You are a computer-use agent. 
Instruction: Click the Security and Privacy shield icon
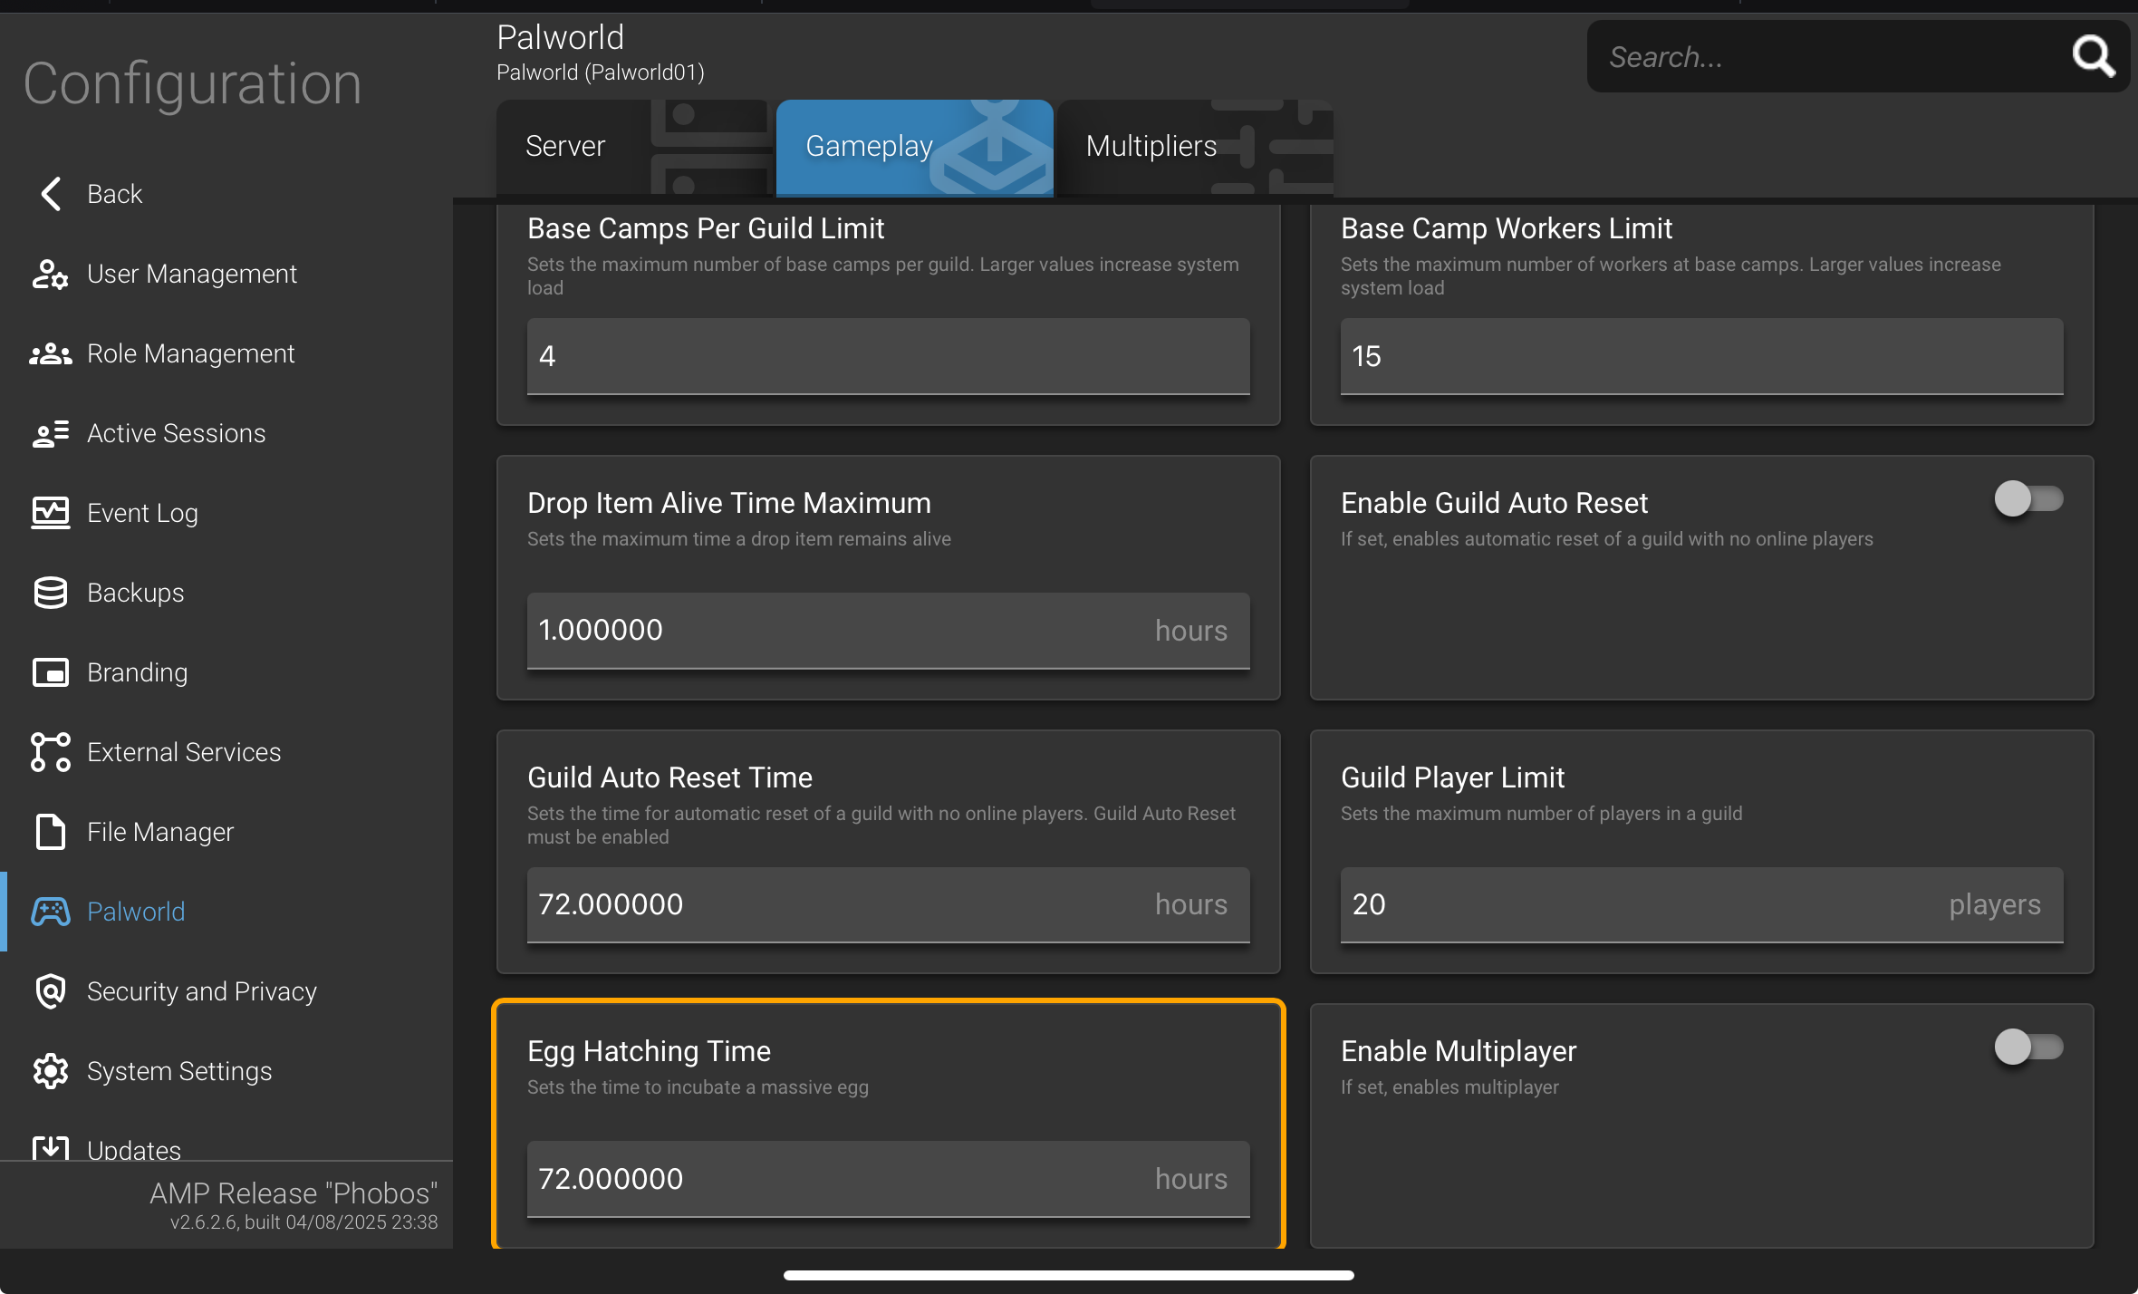coord(50,991)
